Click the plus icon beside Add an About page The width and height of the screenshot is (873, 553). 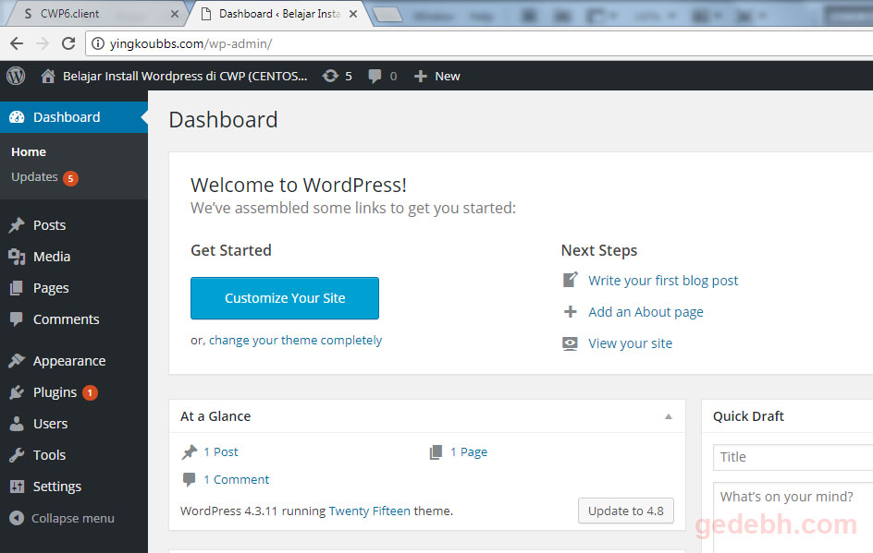570,311
